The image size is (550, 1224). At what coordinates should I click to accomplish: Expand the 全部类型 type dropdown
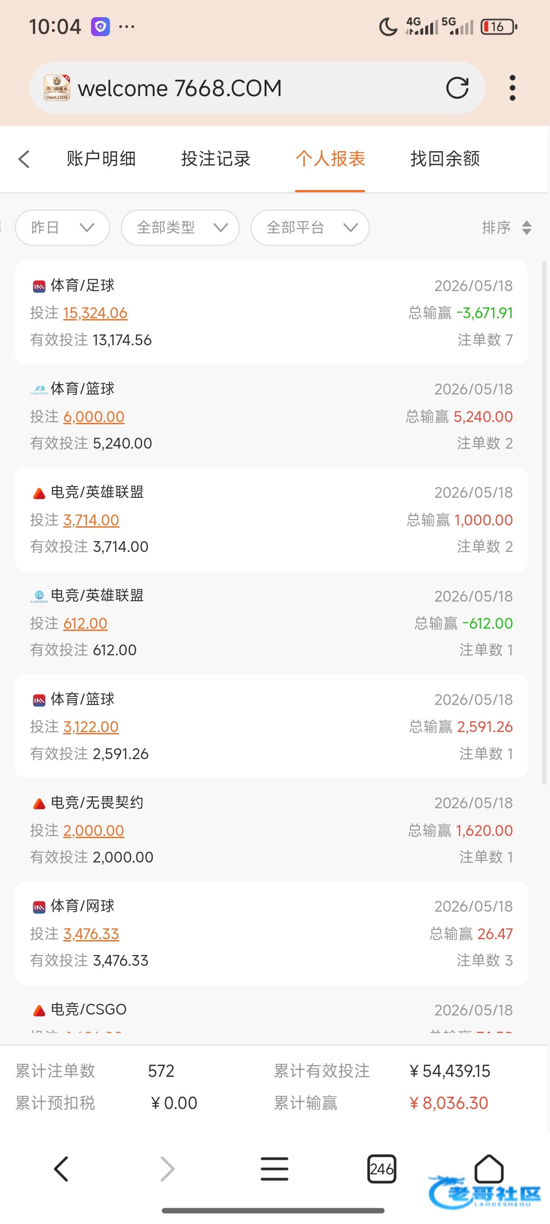(x=180, y=227)
